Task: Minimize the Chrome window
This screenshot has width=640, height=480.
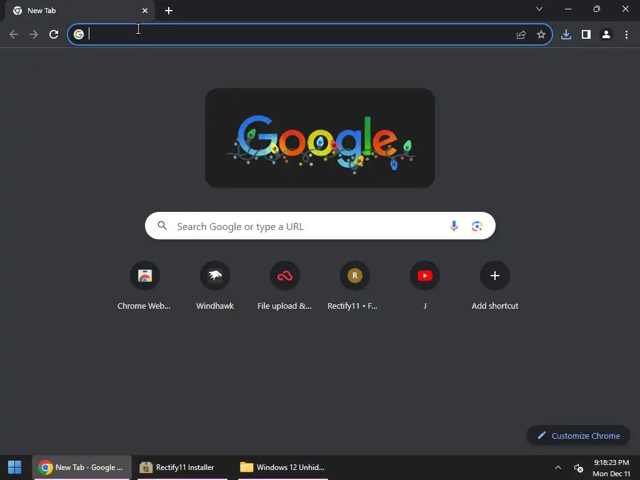Action: click(x=567, y=9)
